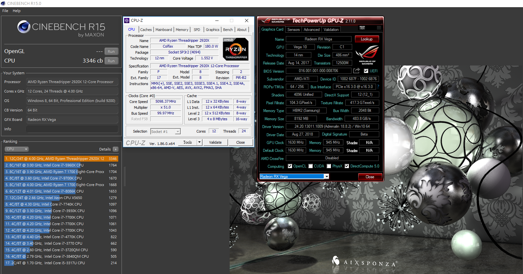Select i7-8086K ranking row
Screen dimensions: 523x274
coord(61,191)
